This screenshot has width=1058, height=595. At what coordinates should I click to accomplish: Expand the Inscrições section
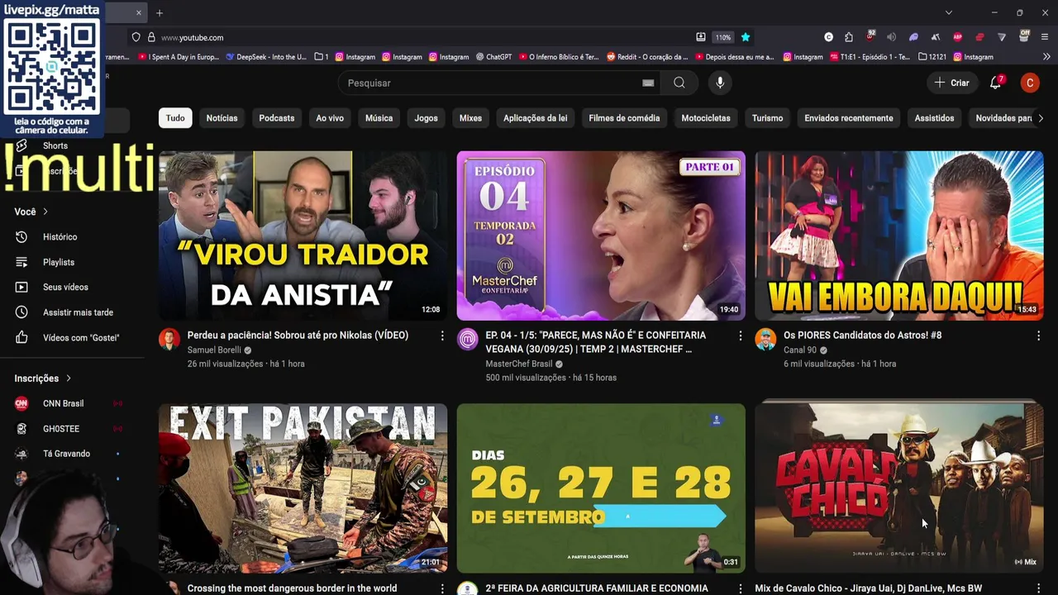[x=43, y=378]
